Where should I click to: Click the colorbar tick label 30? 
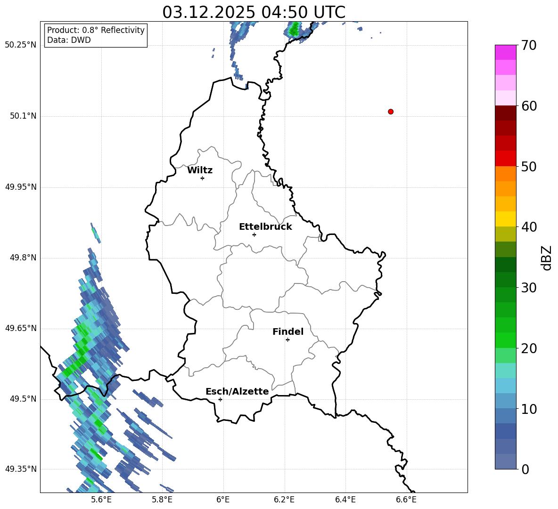(x=529, y=288)
